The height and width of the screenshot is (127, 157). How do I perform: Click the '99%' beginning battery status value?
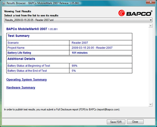pos(75,66)
